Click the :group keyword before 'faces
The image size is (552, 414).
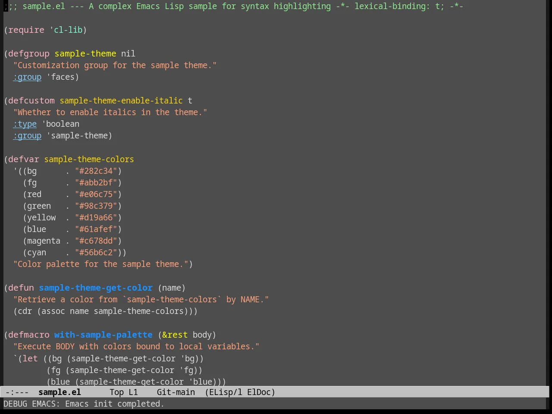tap(27, 77)
